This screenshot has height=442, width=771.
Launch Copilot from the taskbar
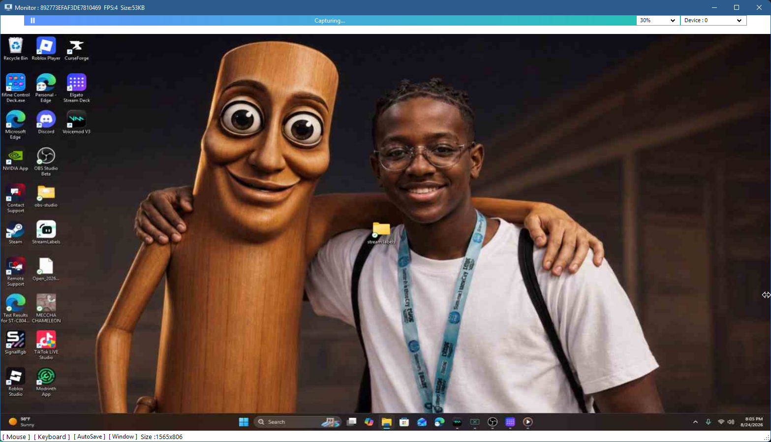tap(369, 422)
